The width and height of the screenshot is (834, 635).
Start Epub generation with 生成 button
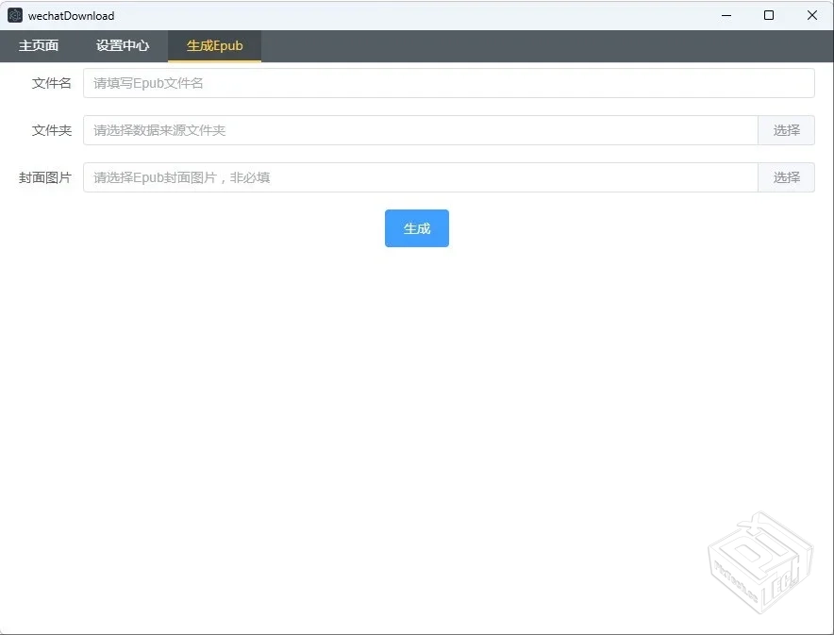click(416, 227)
